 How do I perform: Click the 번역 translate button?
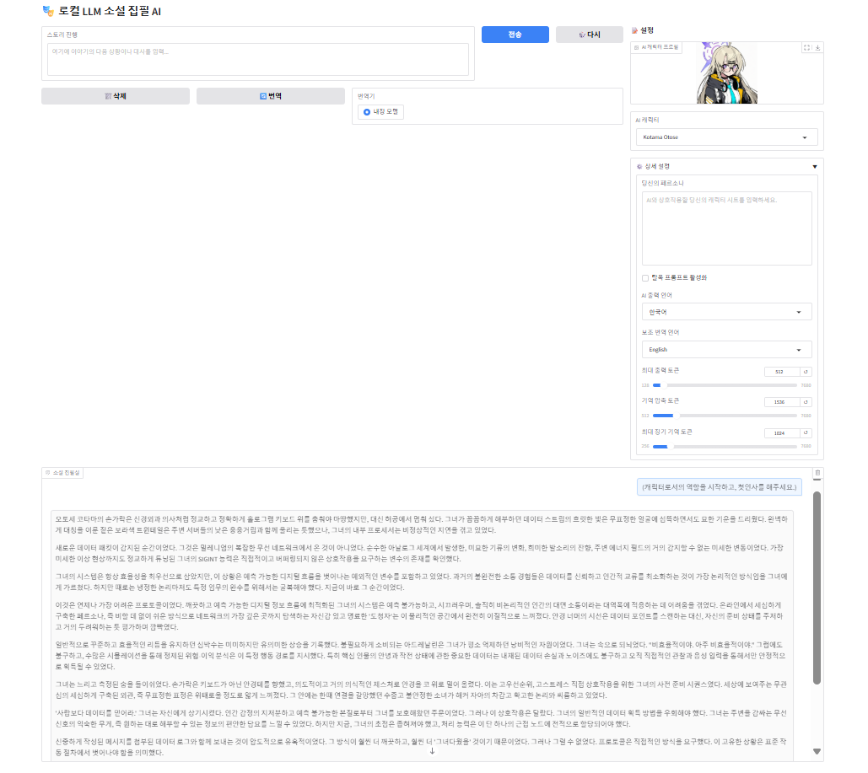click(x=270, y=96)
